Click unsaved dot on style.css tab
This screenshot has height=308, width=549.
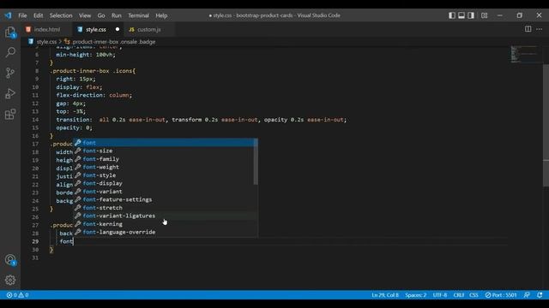pos(118,29)
